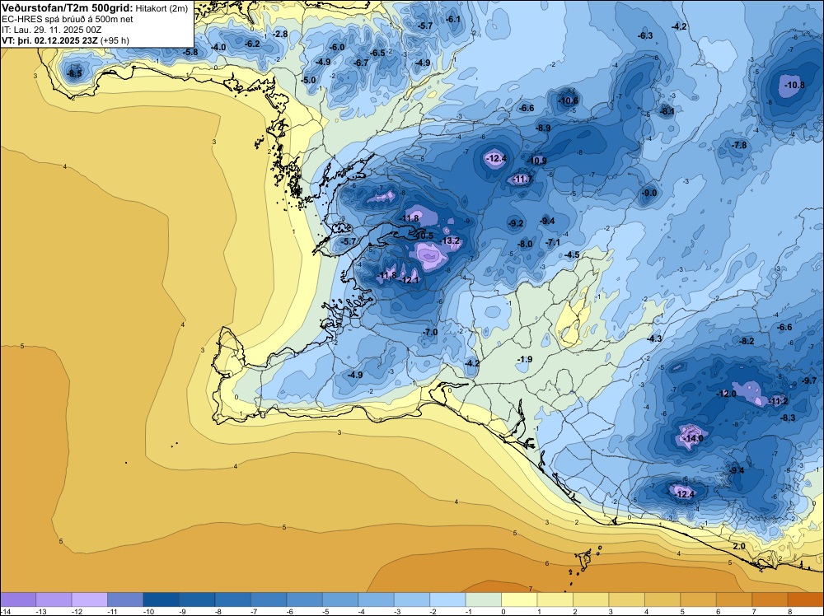Click the -10.6 temperature label
Screen dimensions: 824x616
[x=568, y=100]
